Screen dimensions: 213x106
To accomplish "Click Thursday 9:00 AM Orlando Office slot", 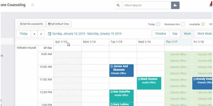I will click(x=178, y=55).
